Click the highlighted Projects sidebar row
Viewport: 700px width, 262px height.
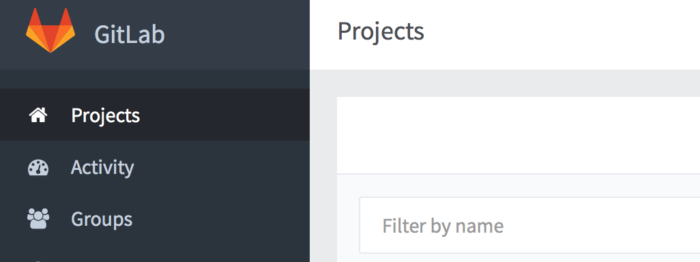[x=154, y=115]
